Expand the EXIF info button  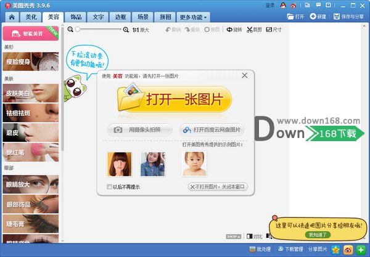pyautogui.click(x=234, y=236)
